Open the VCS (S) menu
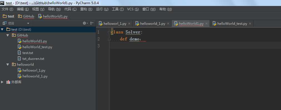The height and width of the screenshot is (110, 281). (x=133, y=9)
